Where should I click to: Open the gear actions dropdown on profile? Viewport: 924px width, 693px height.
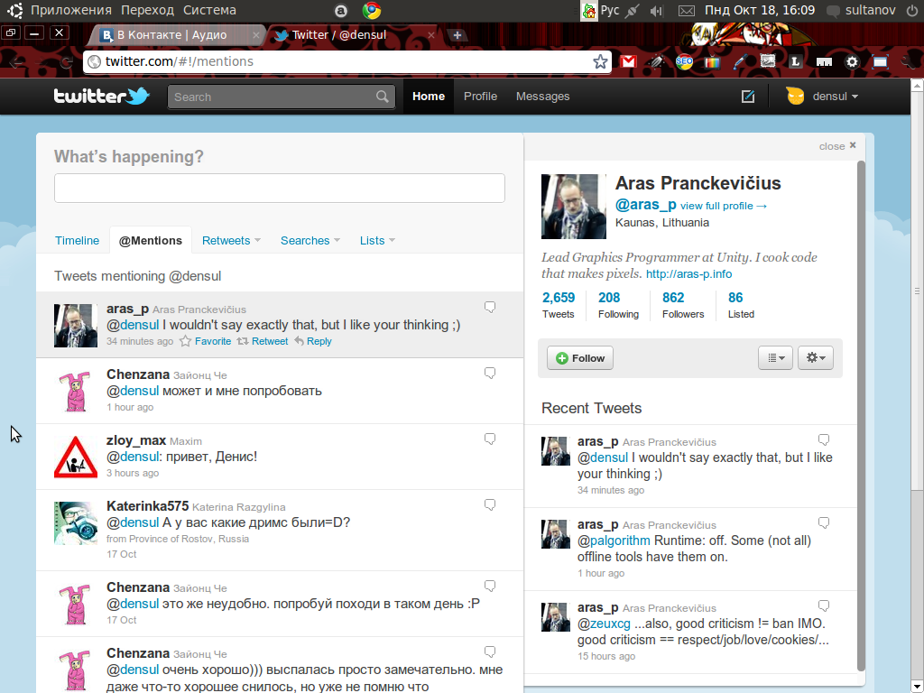816,357
